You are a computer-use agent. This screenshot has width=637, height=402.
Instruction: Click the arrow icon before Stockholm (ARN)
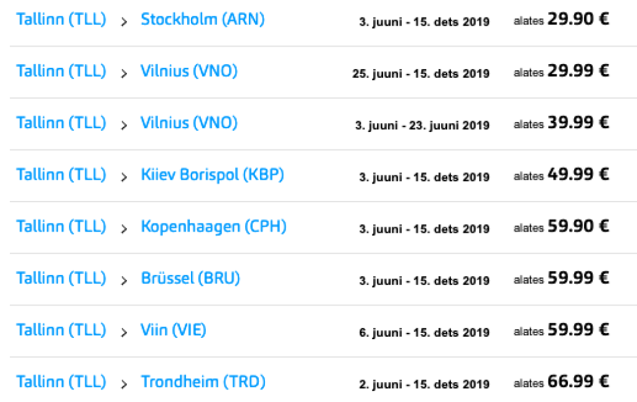coord(124,21)
